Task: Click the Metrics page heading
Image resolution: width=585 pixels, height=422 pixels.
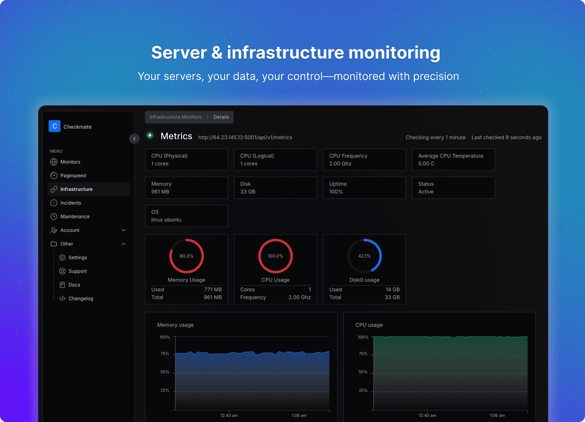Action: (176, 136)
